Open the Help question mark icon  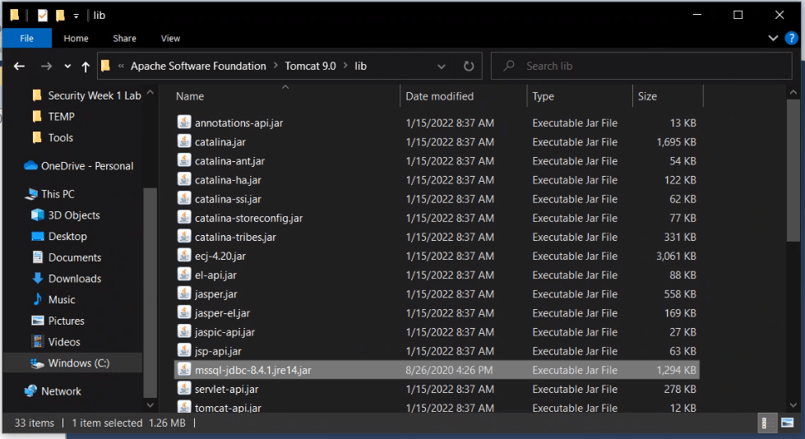791,38
